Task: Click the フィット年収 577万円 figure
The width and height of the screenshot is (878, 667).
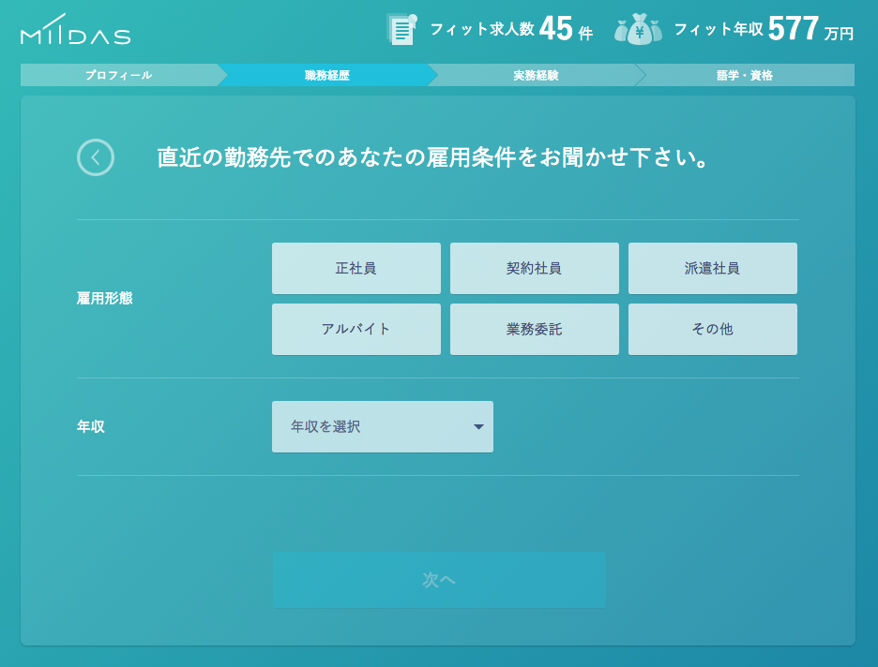Action: [764, 29]
